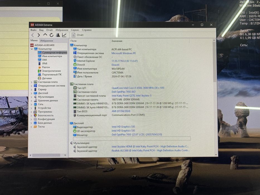Click the Отчёт report toolbar button
The height and width of the screenshot is (195, 260).
77,35
